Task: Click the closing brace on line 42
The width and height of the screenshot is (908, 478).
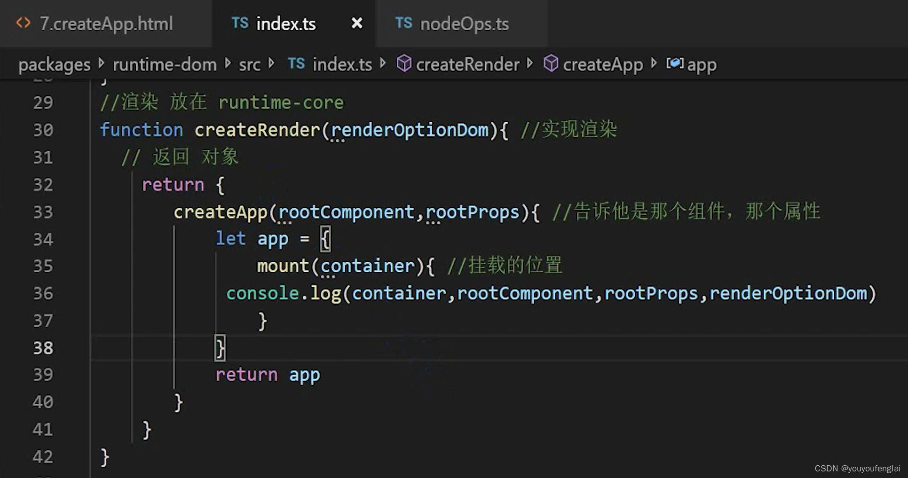Action: 104,457
